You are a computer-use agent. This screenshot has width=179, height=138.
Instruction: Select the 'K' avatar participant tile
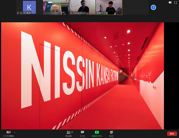[29, 7]
